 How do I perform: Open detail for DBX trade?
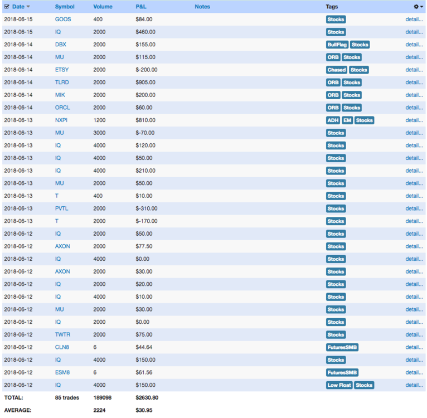pos(414,45)
